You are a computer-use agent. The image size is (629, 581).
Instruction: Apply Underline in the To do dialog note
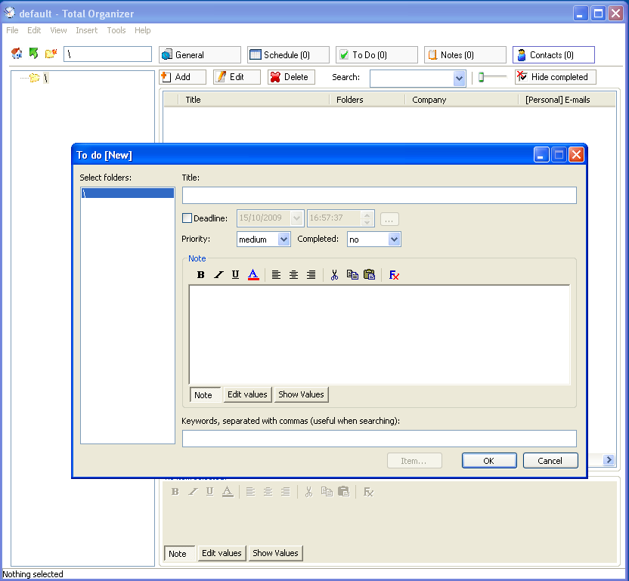[235, 275]
